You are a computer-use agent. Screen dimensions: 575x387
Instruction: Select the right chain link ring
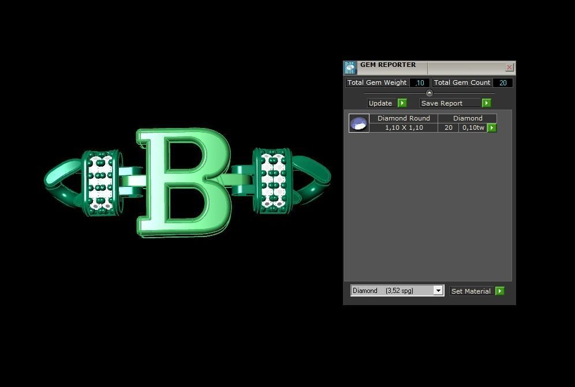pos(312,179)
